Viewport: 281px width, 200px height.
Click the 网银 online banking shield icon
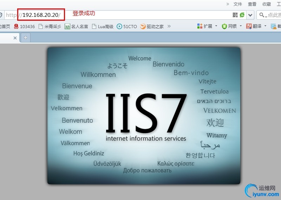point(224,26)
